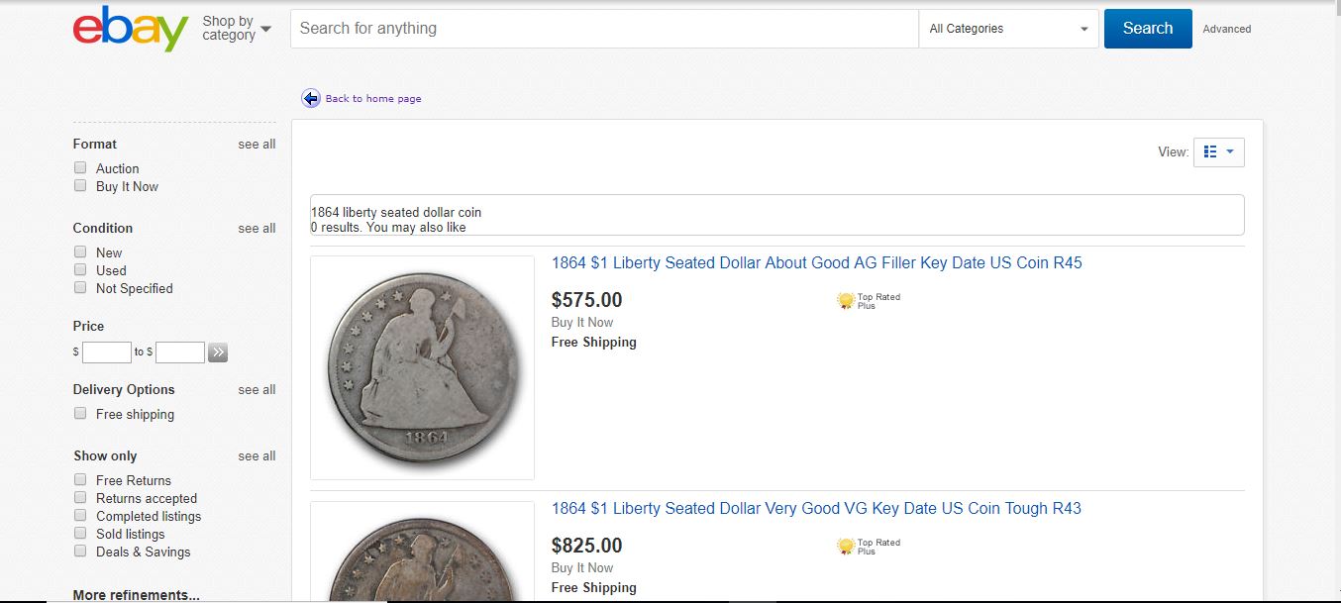
Task: Click the Search for anything field
Action: tap(604, 29)
